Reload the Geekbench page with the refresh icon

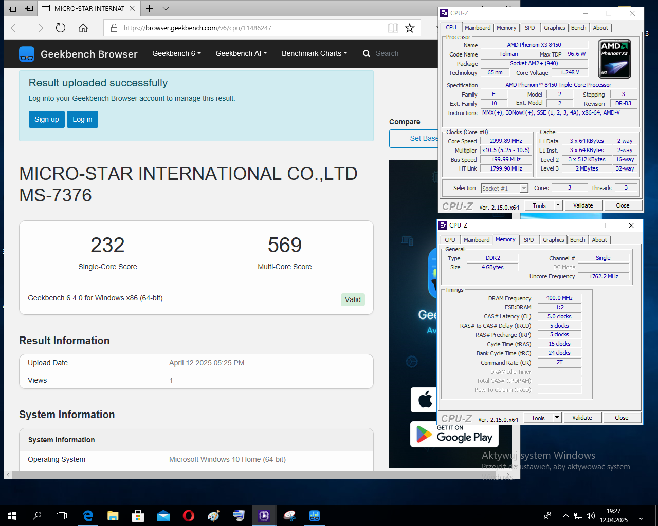click(61, 28)
